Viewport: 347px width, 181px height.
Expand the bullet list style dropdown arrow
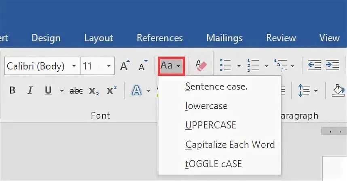coord(239,66)
